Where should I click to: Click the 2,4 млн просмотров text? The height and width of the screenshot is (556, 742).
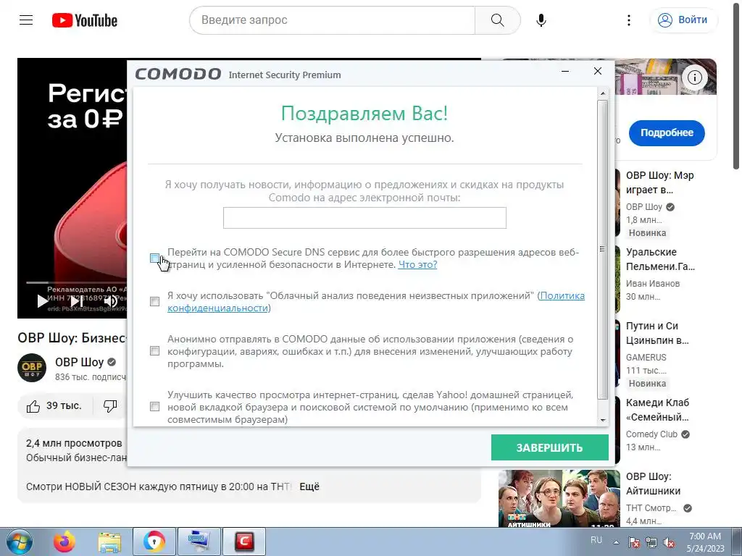74,443
